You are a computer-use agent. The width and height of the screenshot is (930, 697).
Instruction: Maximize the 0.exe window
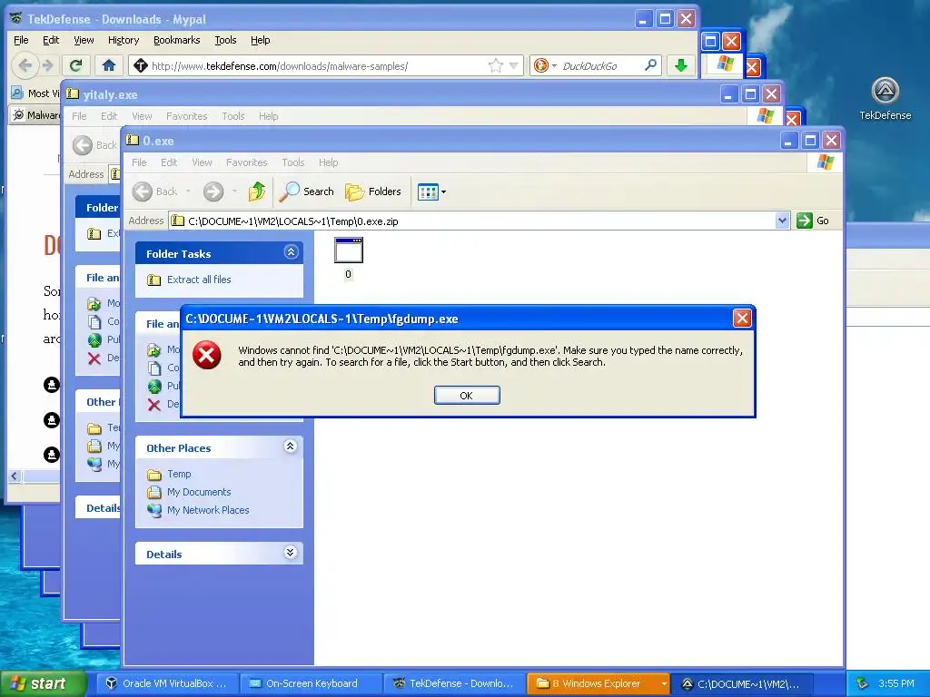point(810,141)
